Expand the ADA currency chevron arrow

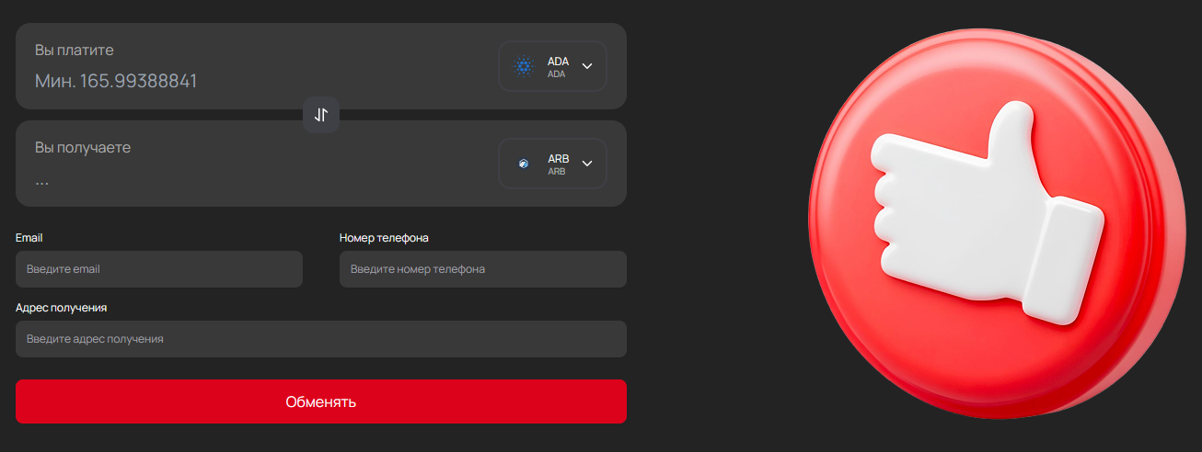[x=587, y=66]
